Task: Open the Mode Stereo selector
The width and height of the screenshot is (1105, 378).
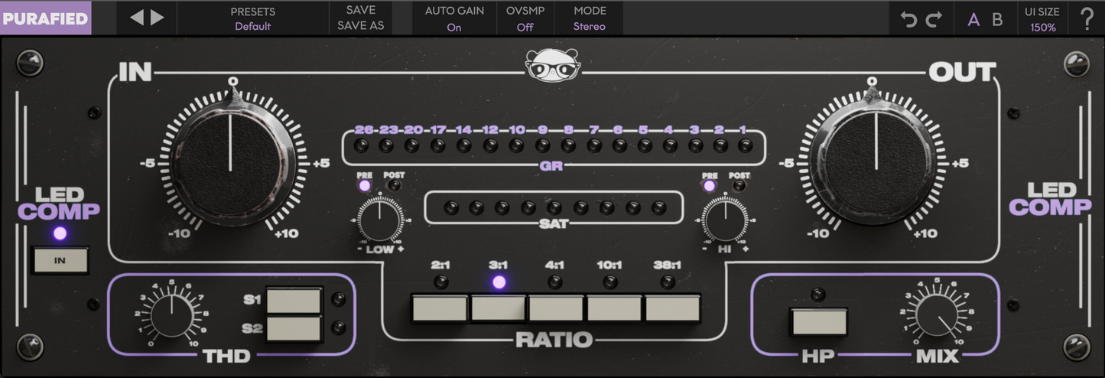Action: pos(590,18)
